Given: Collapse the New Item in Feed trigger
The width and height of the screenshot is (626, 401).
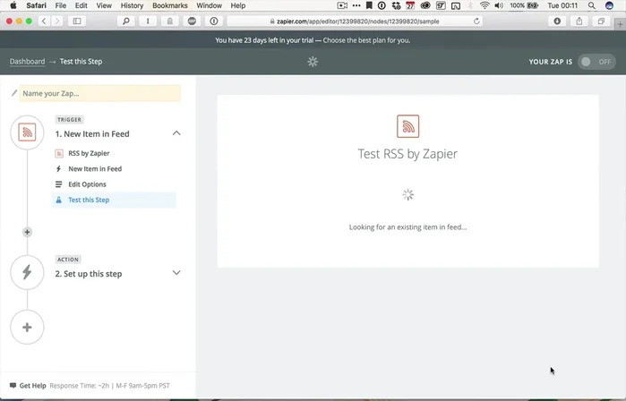Looking at the screenshot, I should pyautogui.click(x=176, y=133).
